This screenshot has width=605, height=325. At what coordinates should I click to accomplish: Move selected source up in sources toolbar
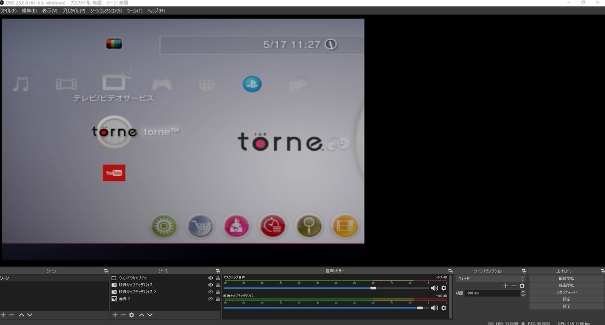[x=142, y=315]
